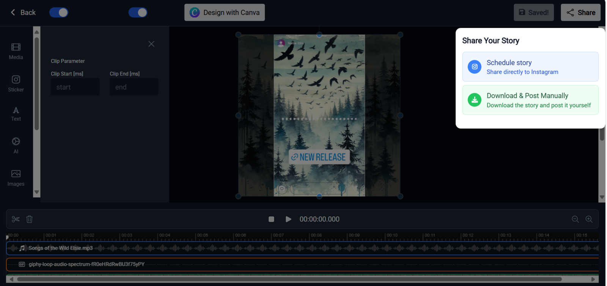Viewport: 607px width, 286px height.
Task: Close the Clip Parameter panel
Action: click(151, 44)
